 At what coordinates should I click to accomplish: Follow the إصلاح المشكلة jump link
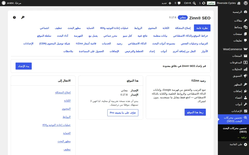pyautogui.click(x=63, y=92)
